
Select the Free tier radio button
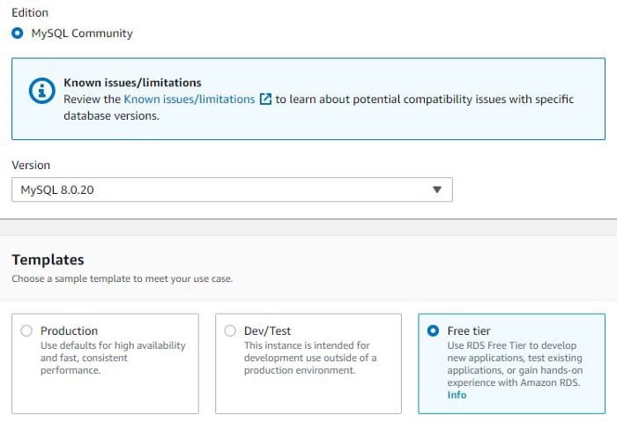433,330
